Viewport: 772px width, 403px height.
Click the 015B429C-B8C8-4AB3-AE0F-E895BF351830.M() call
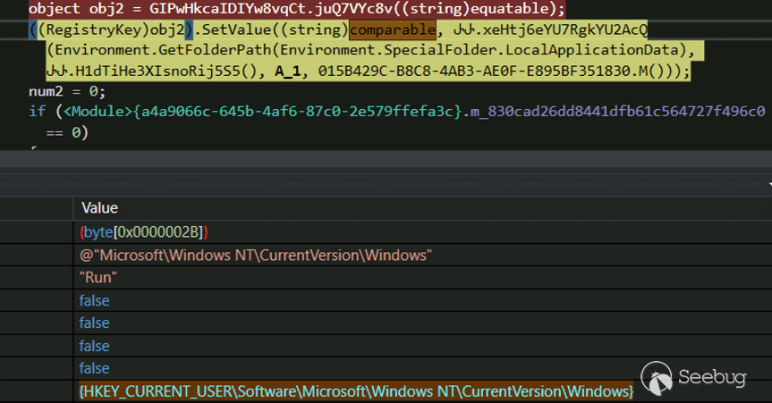pyautogui.click(x=491, y=71)
